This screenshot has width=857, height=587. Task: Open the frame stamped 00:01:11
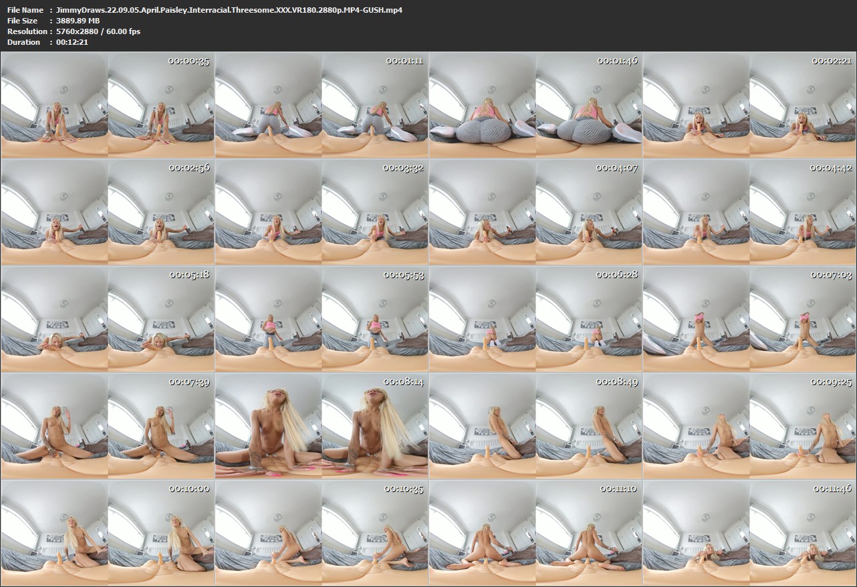click(x=321, y=106)
